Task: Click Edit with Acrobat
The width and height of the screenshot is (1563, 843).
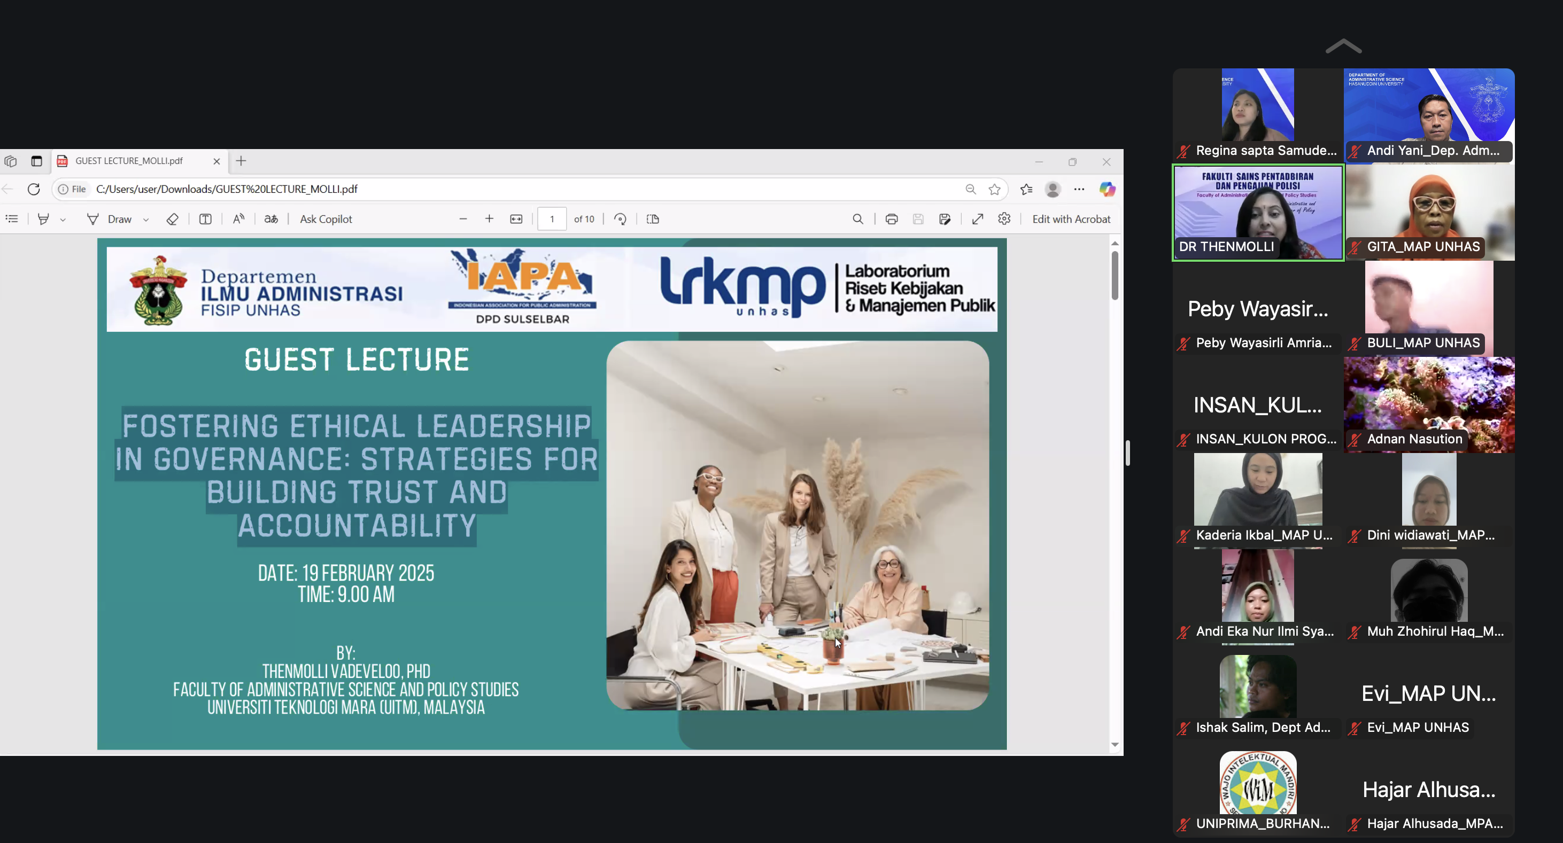Action: [1071, 219]
